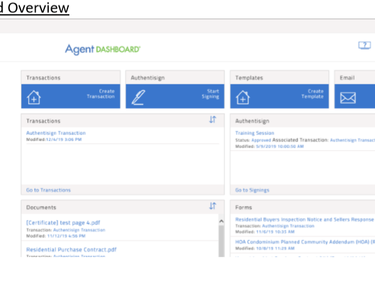The height and width of the screenshot is (284, 375).
Task: Open Residential Purchase Contract.pdf document
Action: pos(71,250)
